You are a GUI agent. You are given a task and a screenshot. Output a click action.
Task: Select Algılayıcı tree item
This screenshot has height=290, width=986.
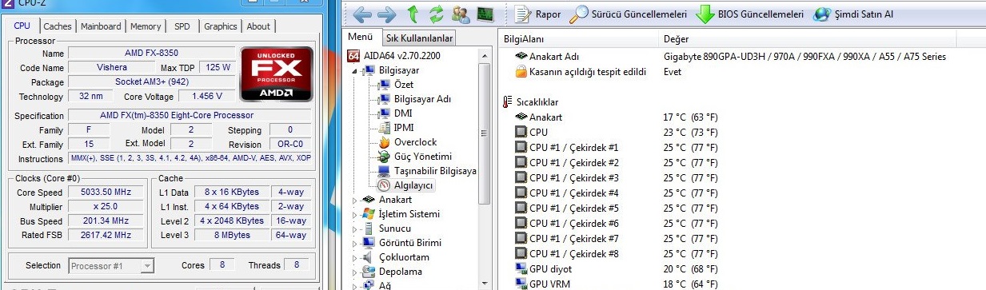[413, 185]
